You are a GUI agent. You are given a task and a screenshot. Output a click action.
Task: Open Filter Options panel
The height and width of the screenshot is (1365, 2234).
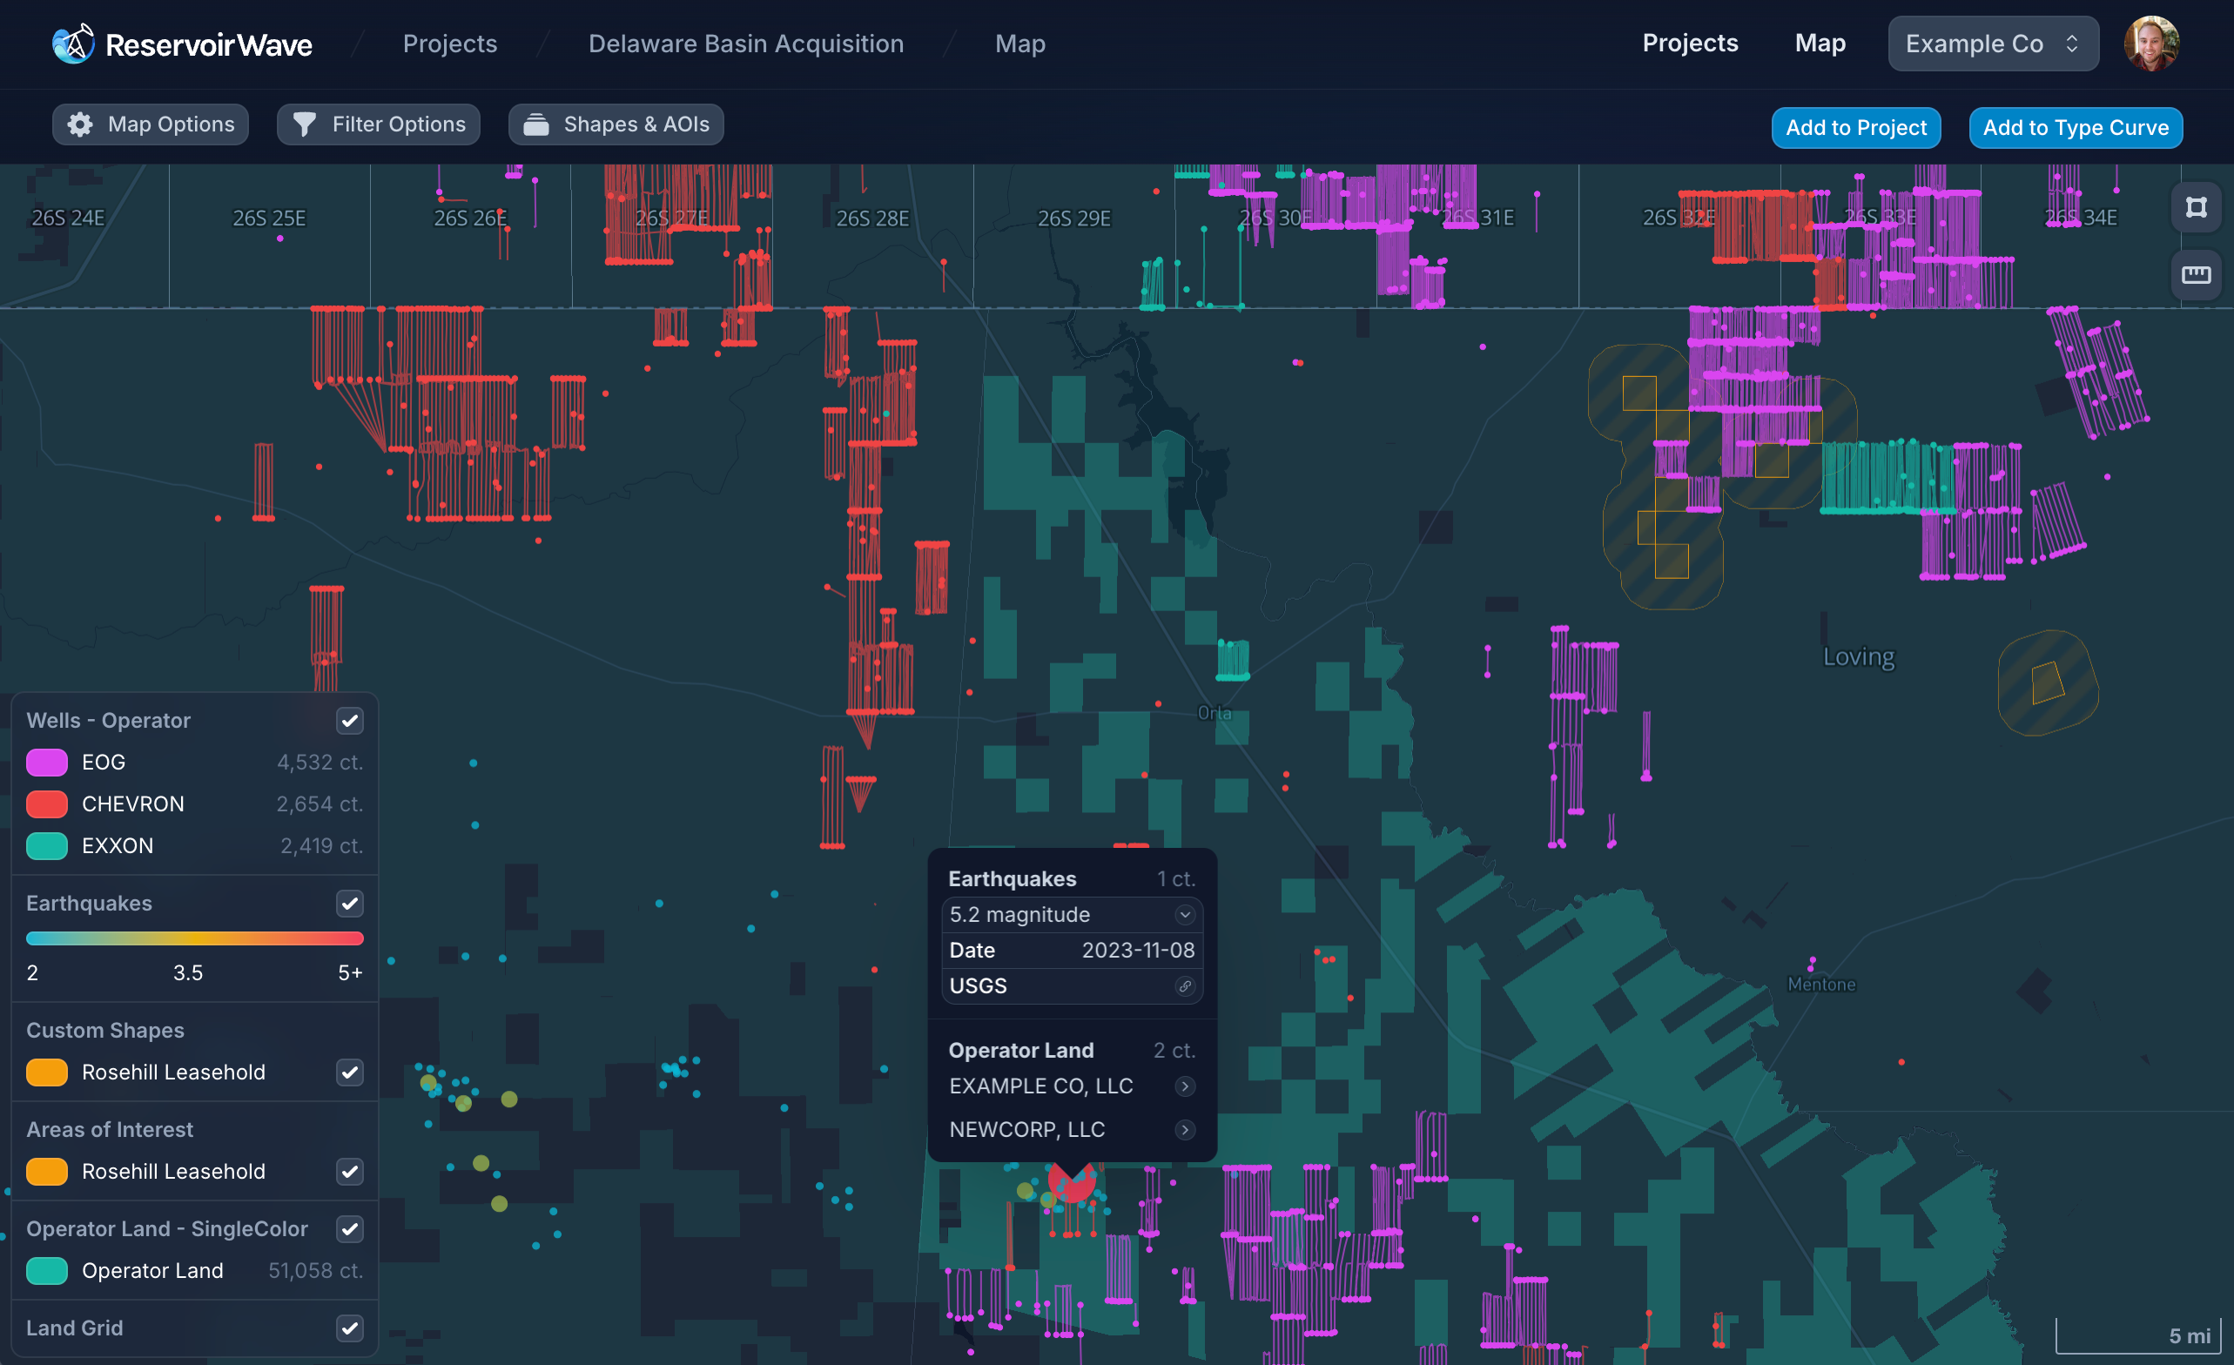(381, 123)
